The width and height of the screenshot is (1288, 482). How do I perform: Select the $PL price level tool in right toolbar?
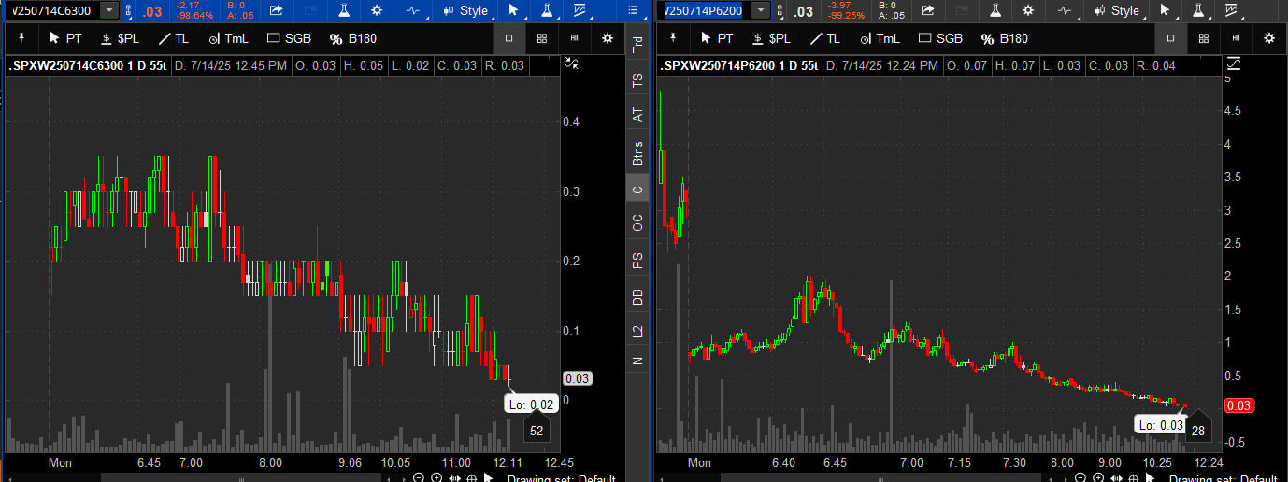[770, 38]
